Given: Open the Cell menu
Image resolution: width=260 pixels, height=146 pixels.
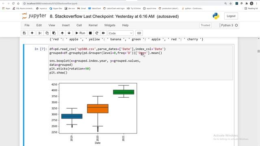Looking at the screenshot, I should point(79,25).
